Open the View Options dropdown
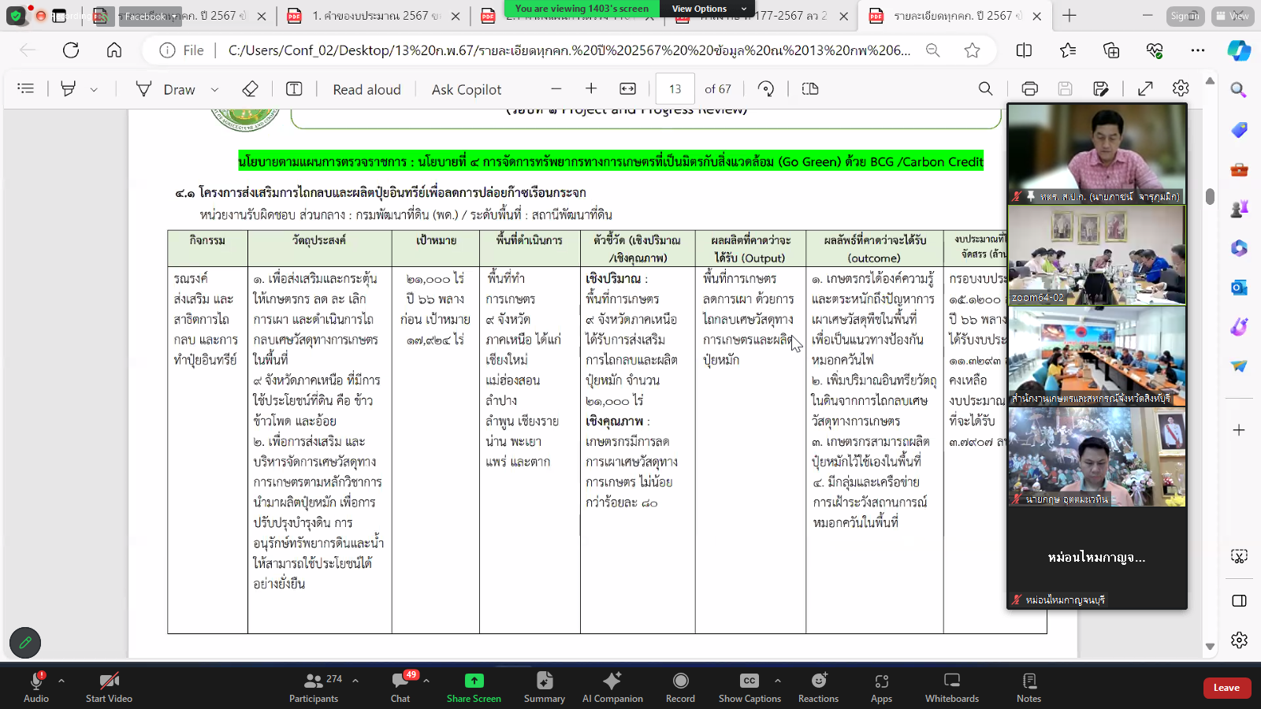The image size is (1261, 709). pyautogui.click(x=708, y=9)
